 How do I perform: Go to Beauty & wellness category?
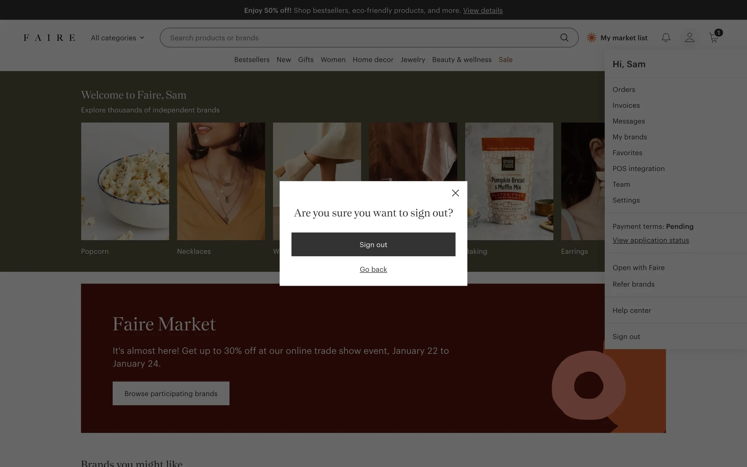pos(461,60)
